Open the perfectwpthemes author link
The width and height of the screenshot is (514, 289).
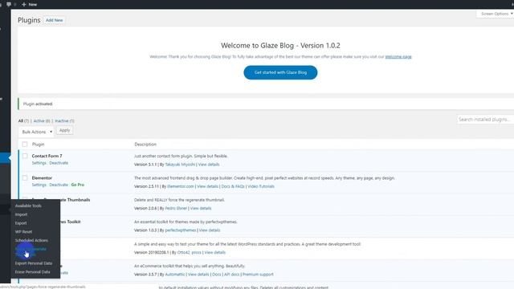tap(180, 230)
